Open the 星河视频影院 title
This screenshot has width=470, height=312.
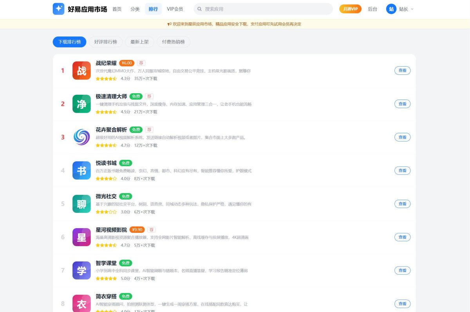pyautogui.click(x=111, y=230)
